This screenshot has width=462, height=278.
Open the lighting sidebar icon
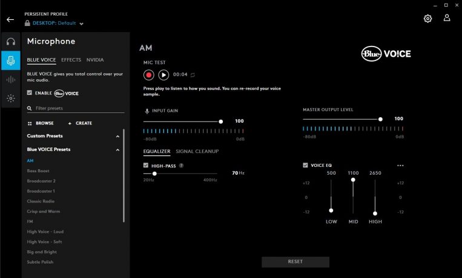pyautogui.click(x=10, y=98)
